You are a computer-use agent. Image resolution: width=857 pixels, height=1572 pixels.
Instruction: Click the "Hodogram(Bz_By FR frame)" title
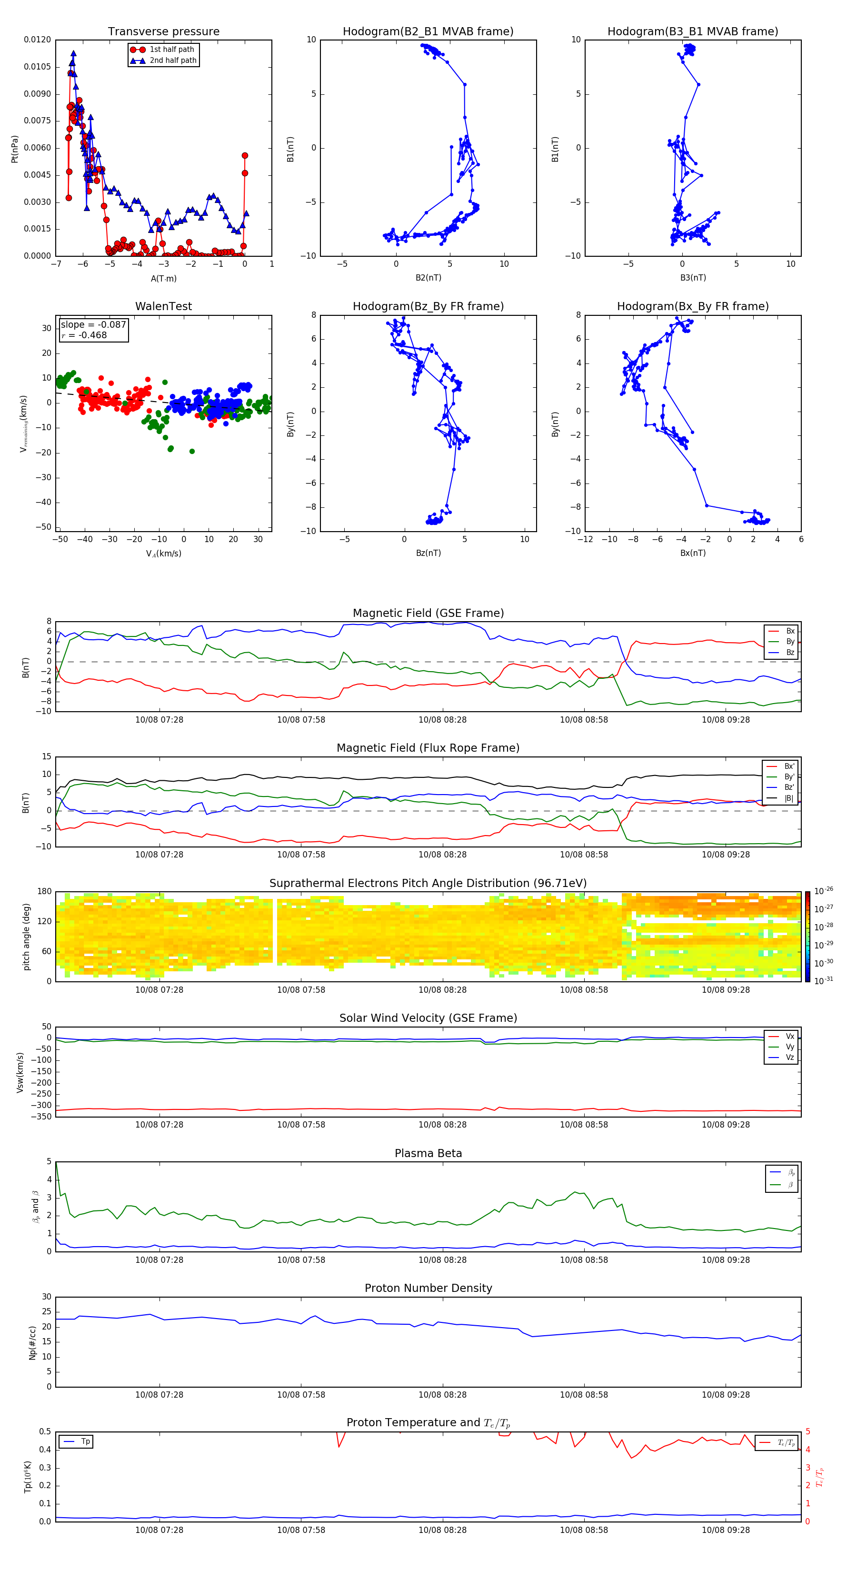[x=428, y=306]
